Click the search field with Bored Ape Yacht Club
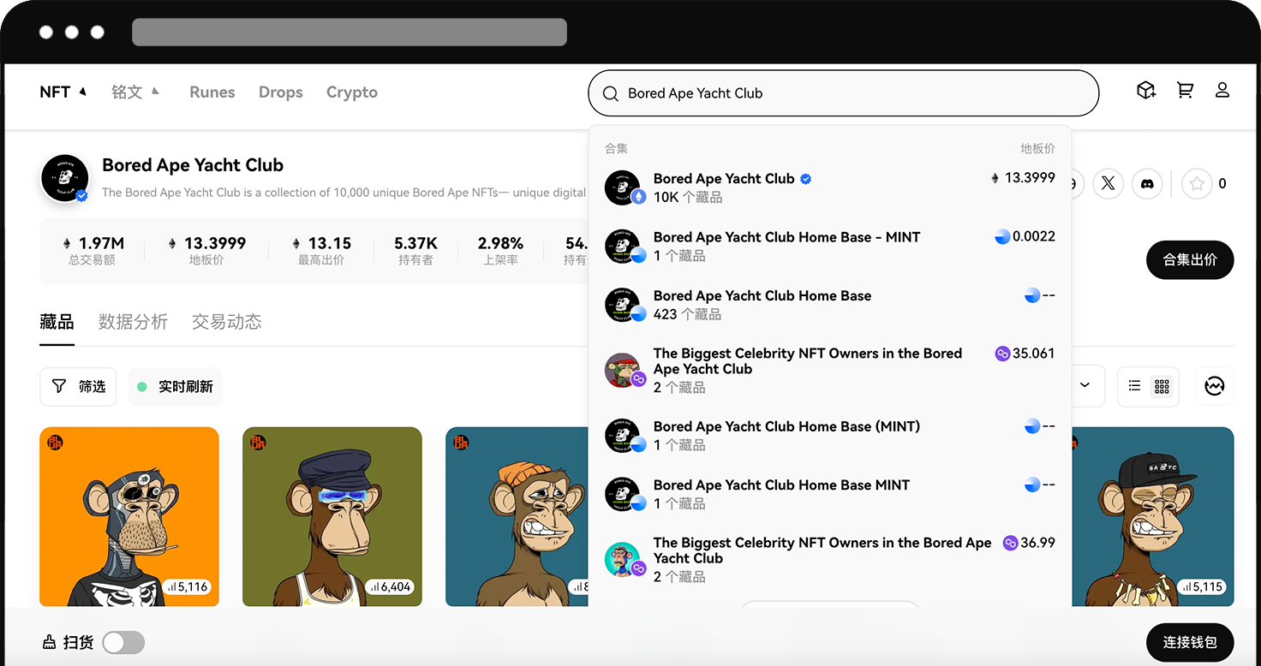1261x666 pixels. pos(843,93)
